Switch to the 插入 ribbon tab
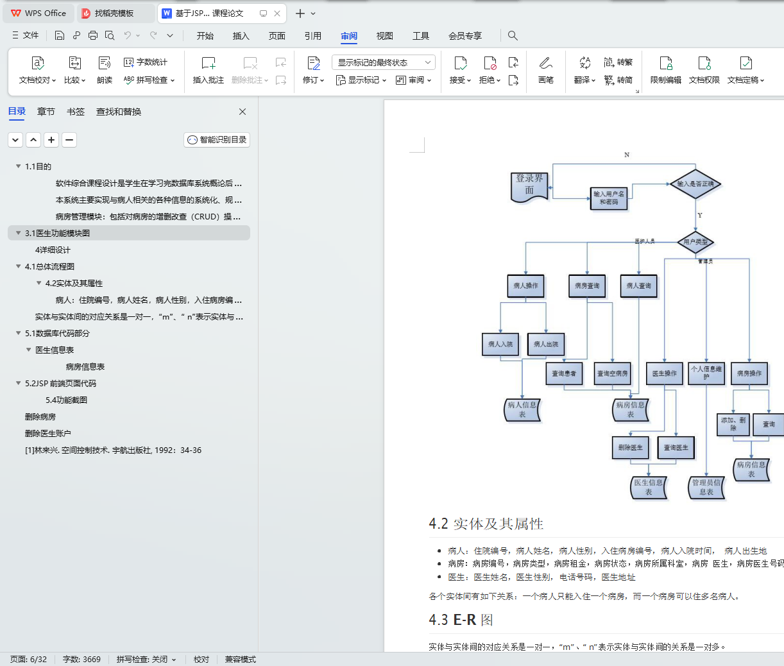 click(241, 36)
